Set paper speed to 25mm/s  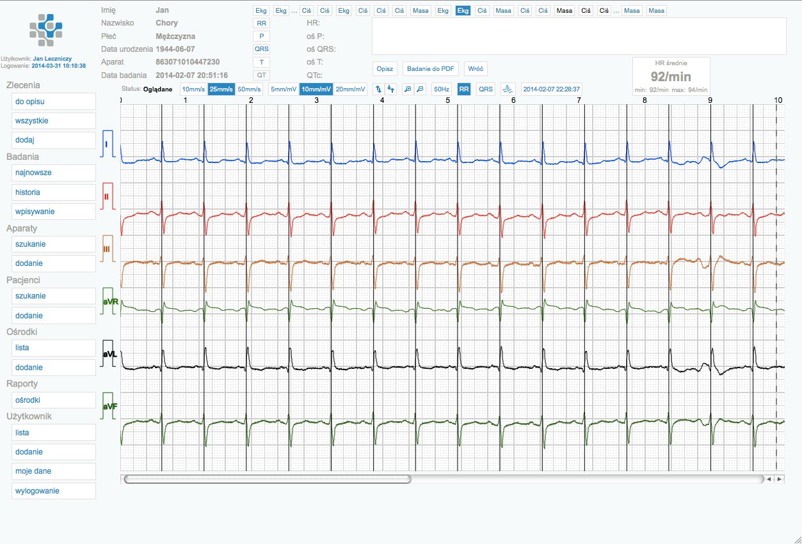221,89
